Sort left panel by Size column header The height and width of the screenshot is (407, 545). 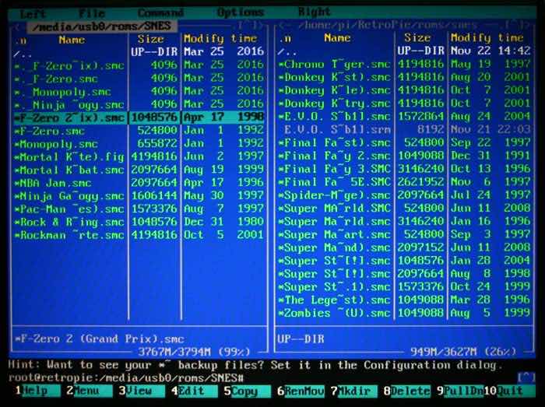150,39
